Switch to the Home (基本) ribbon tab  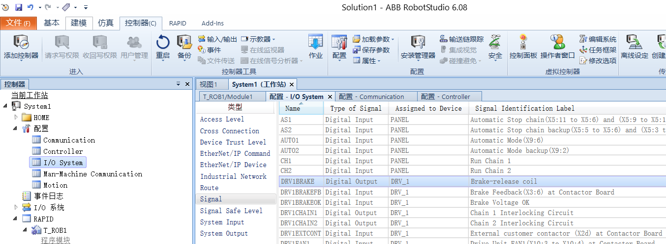[x=52, y=23]
